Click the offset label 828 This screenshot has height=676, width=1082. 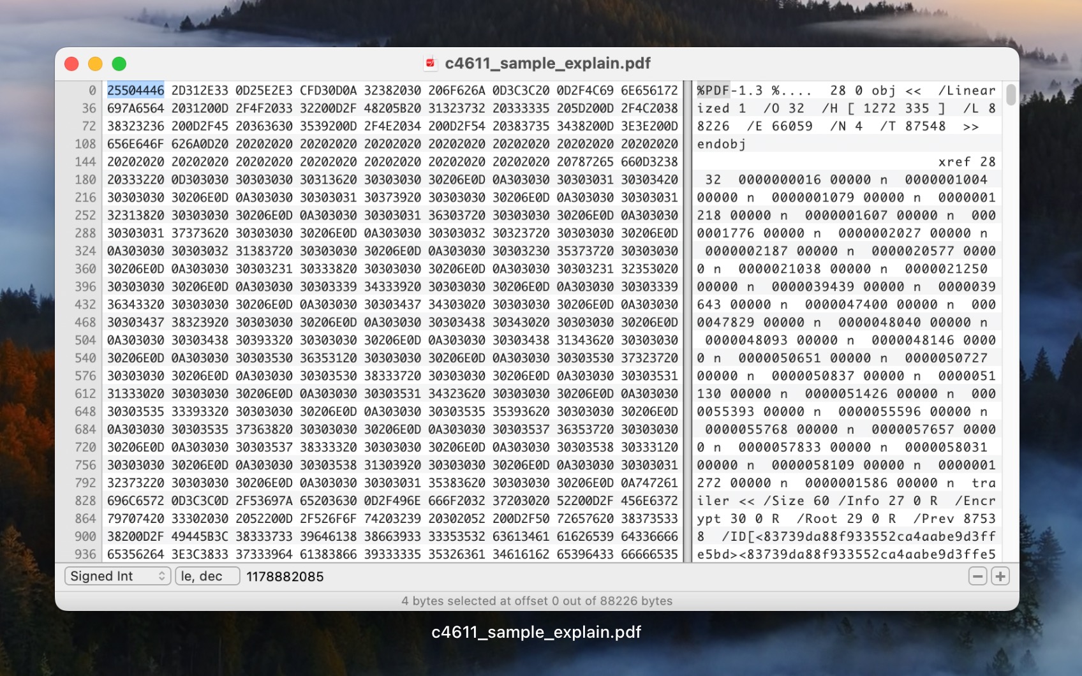point(85,501)
